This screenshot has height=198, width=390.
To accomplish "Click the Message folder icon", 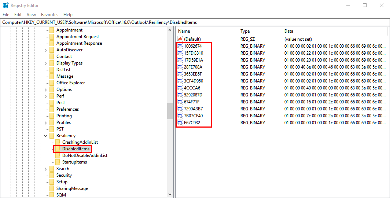I will [52, 76].
